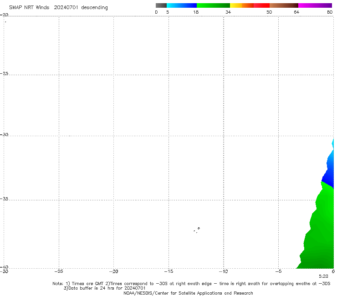Click the swath time label '5:20'

(323, 276)
